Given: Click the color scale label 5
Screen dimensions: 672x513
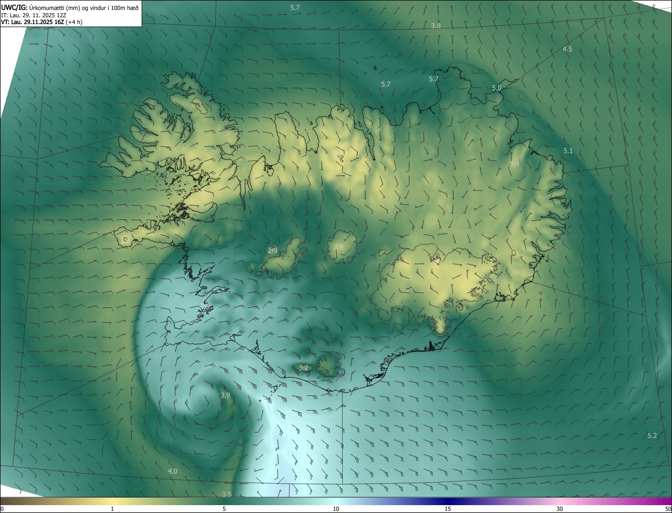Looking at the screenshot, I should (224, 509).
